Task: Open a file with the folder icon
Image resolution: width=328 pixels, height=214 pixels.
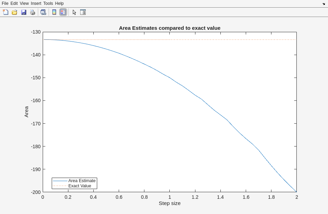Action: pyautogui.click(x=15, y=12)
